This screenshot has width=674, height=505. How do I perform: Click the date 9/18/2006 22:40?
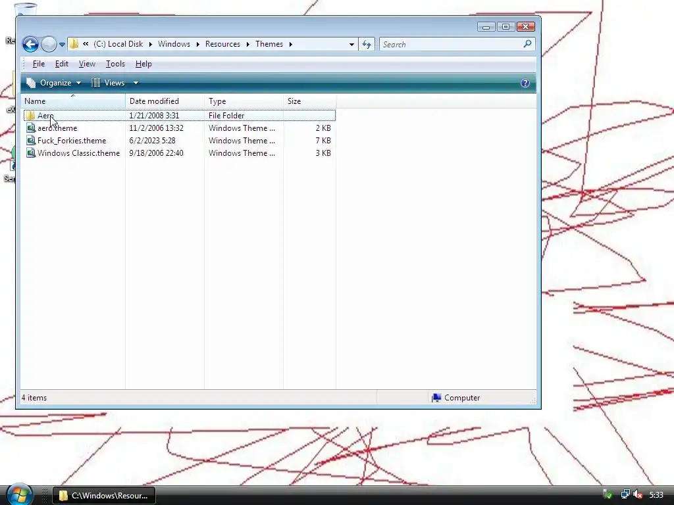pos(157,153)
